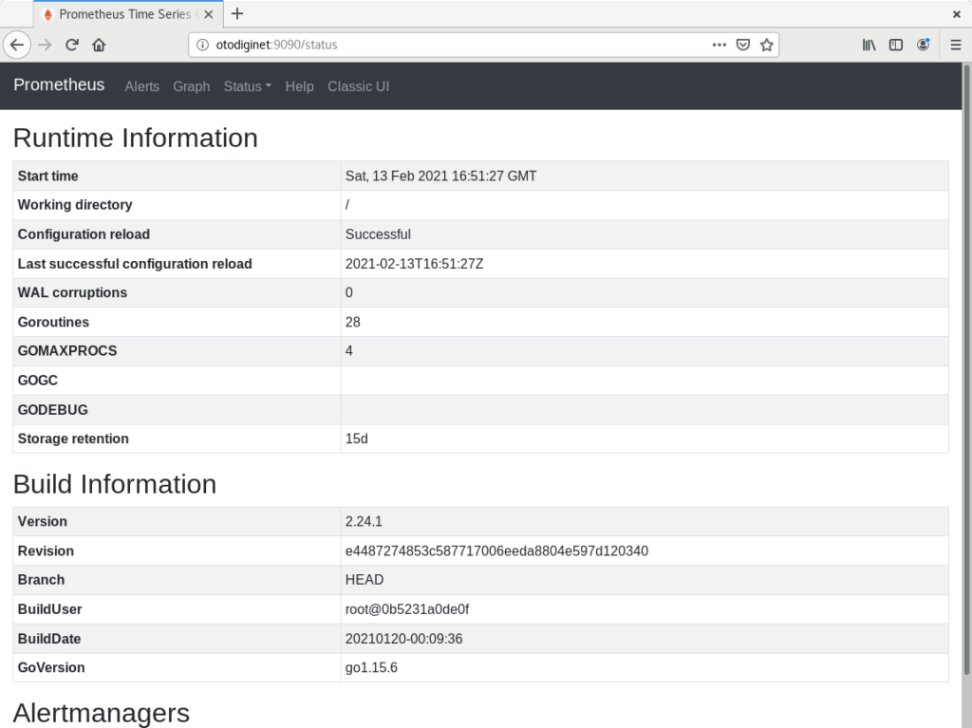
Task: Click Branch value HEAD
Action: point(364,580)
